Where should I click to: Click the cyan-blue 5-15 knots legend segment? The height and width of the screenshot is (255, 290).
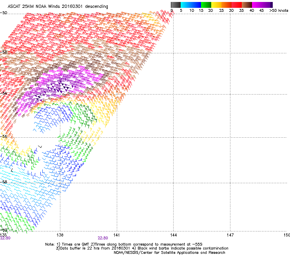pyautogui.click(x=191, y=5)
